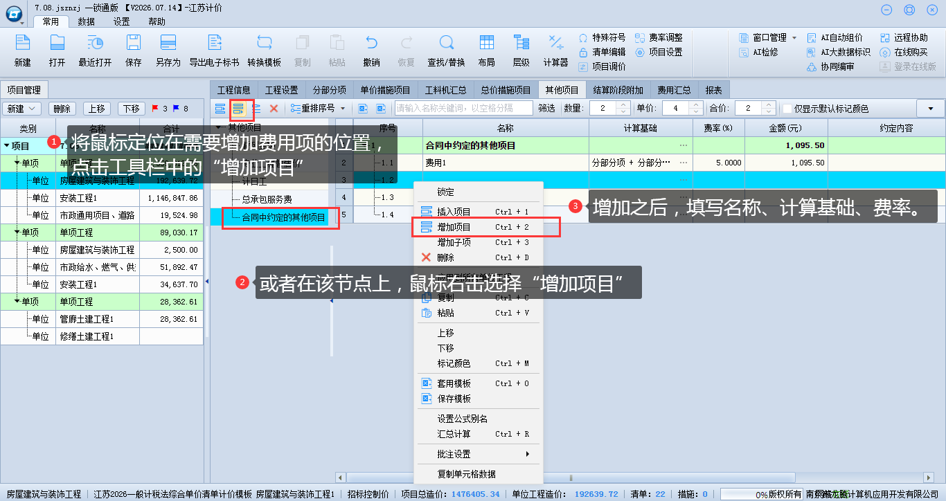This screenshot has width=946, height=501.
Task: Collapse the 单项工程 89,030.17 node
Action: (x=17, y=233)
